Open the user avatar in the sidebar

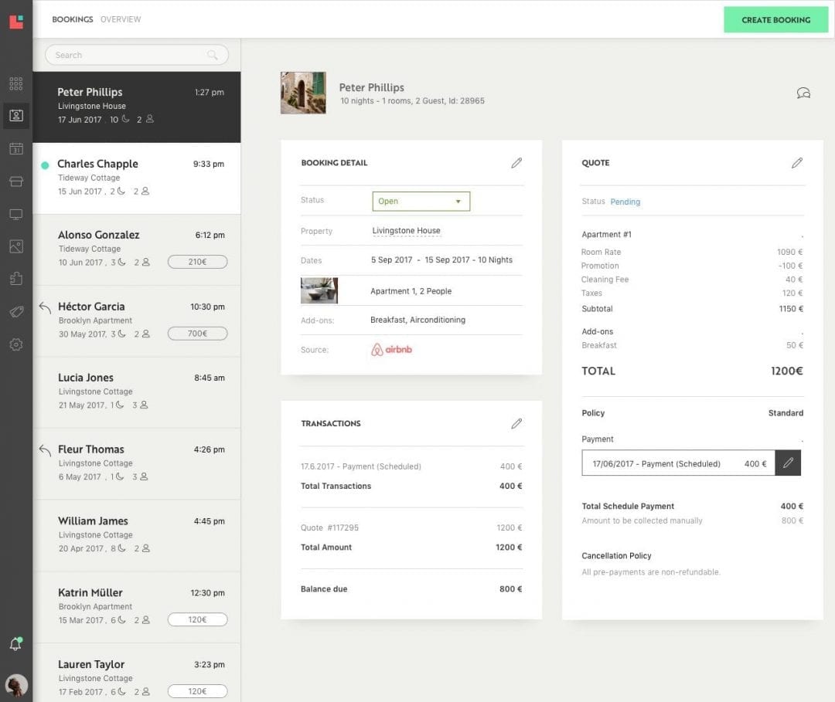[16, 684]
